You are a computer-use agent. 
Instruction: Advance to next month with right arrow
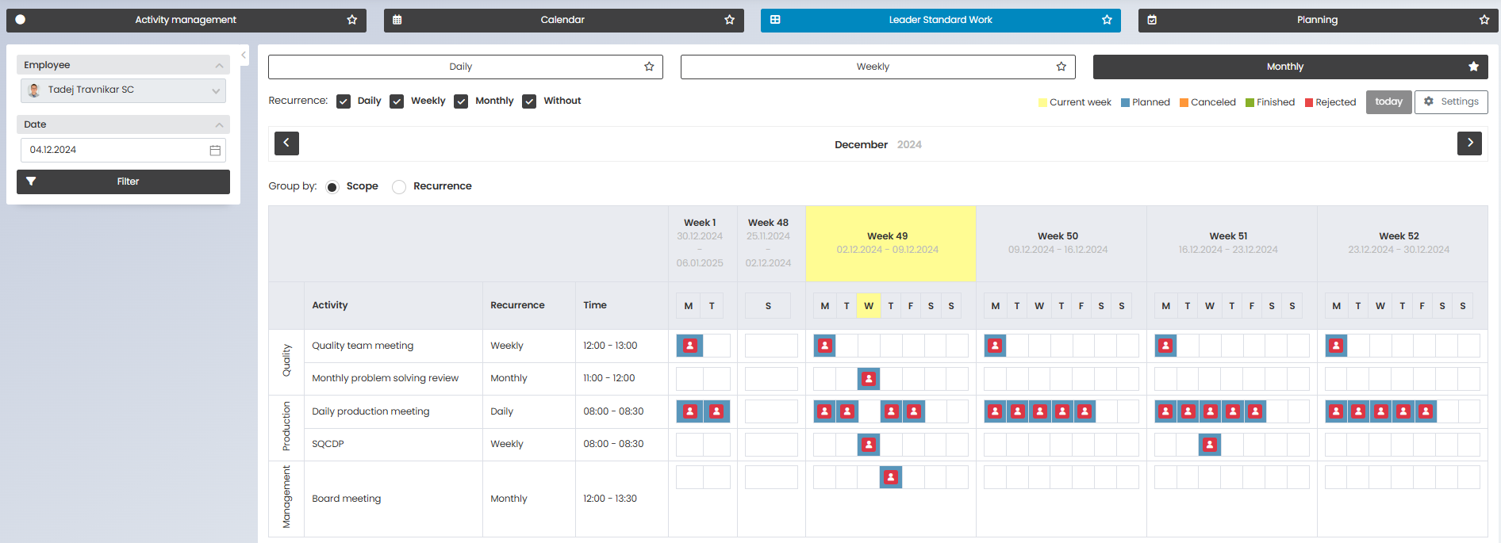tap(1469, 143)
